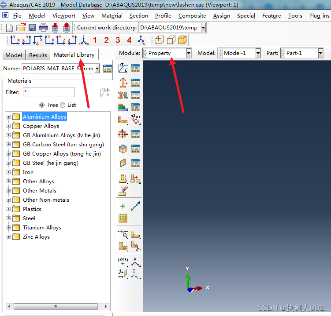Apply the isometric view icon

click(141, 40)
